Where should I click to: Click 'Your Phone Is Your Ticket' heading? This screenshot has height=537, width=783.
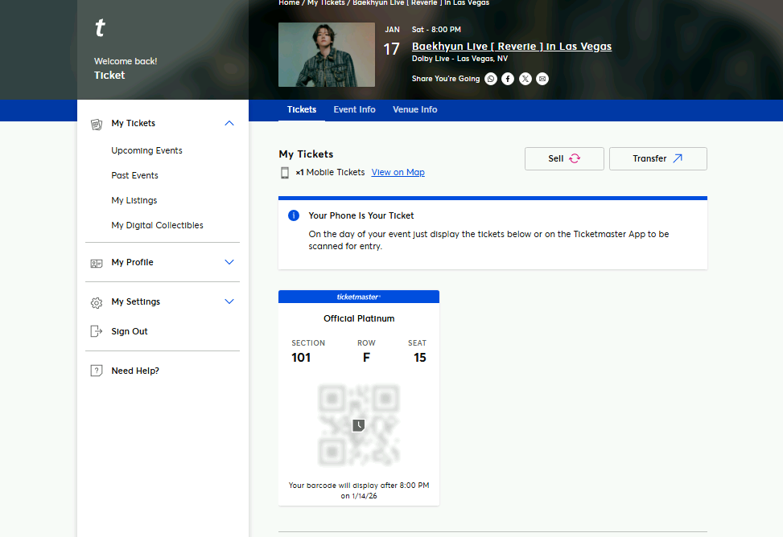[361, 215]
